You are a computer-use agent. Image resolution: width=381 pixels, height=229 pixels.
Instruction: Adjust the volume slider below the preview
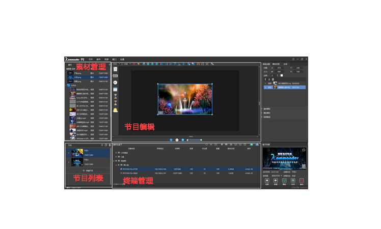point(196,139)
